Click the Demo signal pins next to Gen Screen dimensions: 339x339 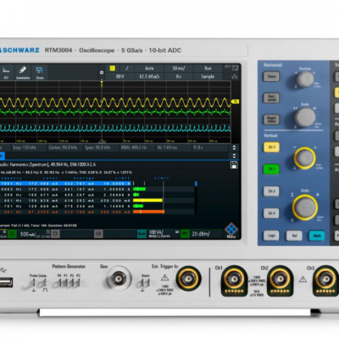point(146,282)
